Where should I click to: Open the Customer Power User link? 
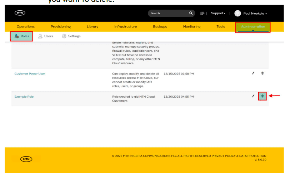tap(30, 74)
